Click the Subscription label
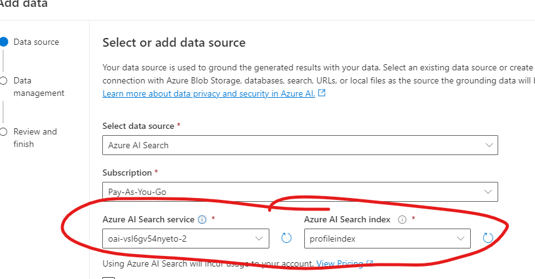Viewport: 535px width, 279px height. (x=127, y=173)
